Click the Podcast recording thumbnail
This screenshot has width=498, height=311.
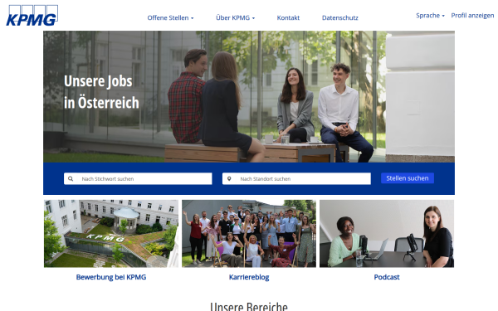point(387,234)
